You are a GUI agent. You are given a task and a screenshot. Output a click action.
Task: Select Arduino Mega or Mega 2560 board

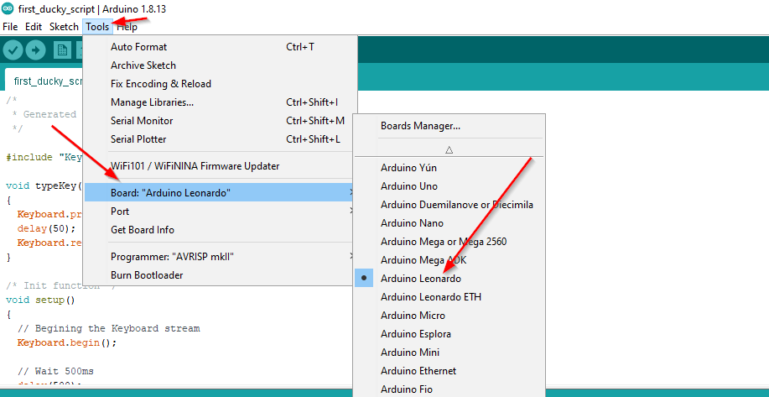pos(449,242)
